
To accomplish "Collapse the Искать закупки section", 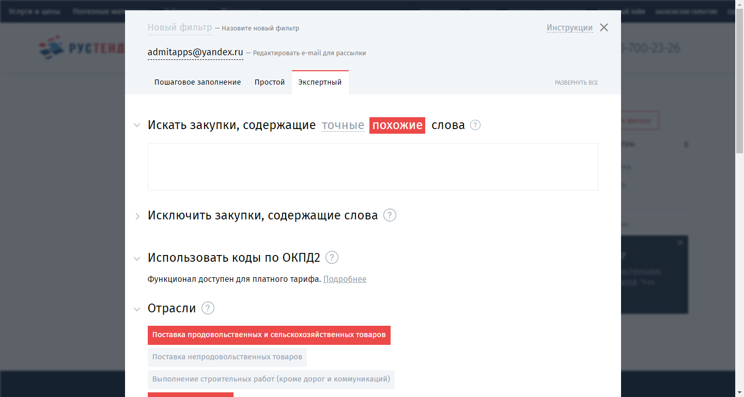I will [x=136, y=124].
